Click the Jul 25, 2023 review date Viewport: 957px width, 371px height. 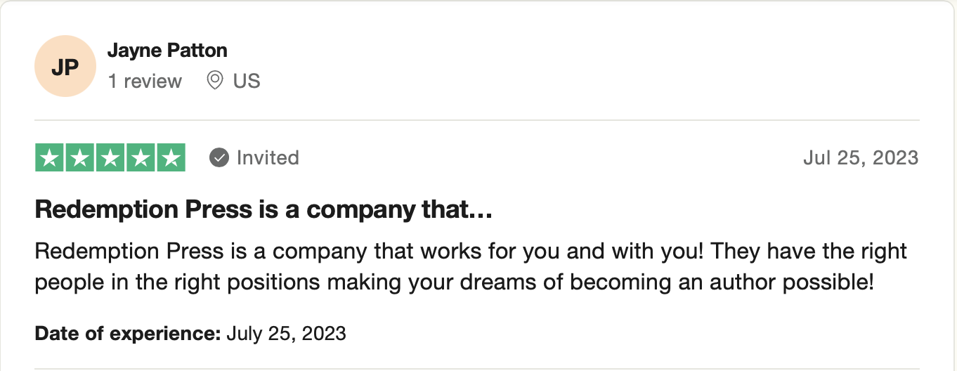[x=861, y=157]
